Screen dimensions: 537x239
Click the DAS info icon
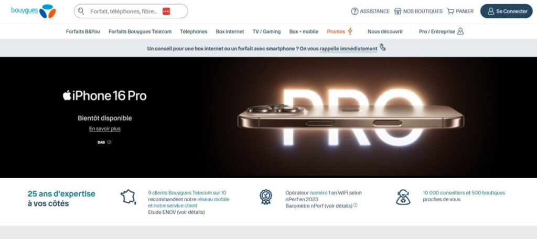pyautogui.click(x=109, y=142)
